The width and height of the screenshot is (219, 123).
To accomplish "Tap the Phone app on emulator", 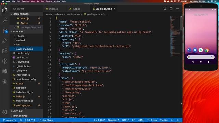I will click(189, 50).
